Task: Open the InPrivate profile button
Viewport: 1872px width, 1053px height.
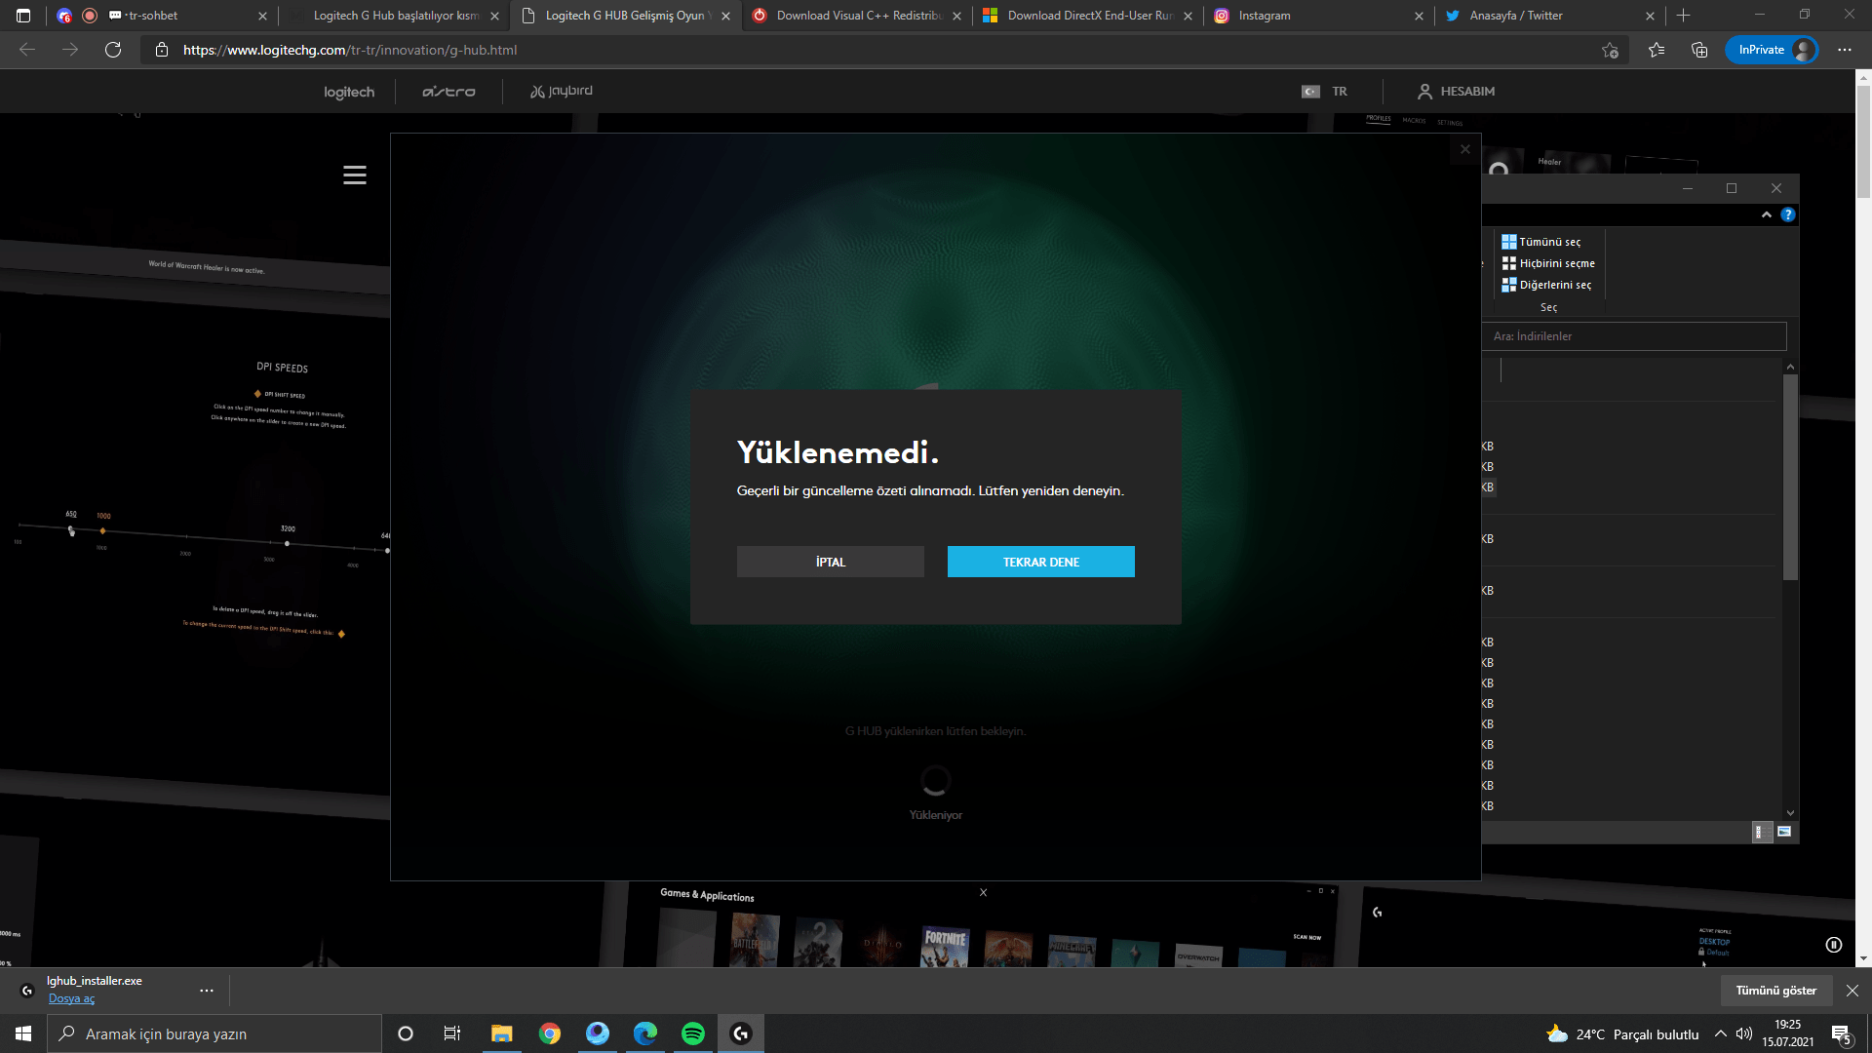Action: click(1773, 50)
